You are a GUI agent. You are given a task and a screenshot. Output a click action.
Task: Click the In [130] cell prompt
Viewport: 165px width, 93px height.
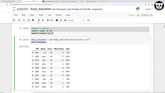tap(24, 28)
